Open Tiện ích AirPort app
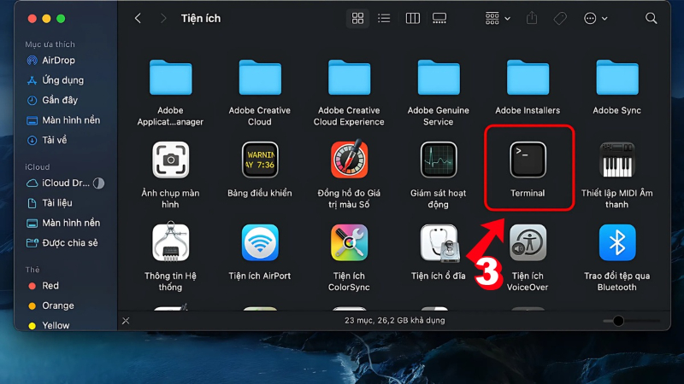 [x=260, y=242]
